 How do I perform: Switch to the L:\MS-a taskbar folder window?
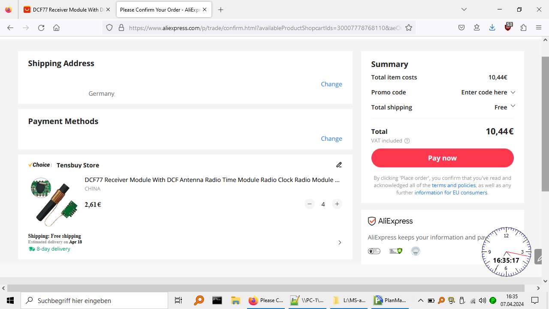pos(349,300)
